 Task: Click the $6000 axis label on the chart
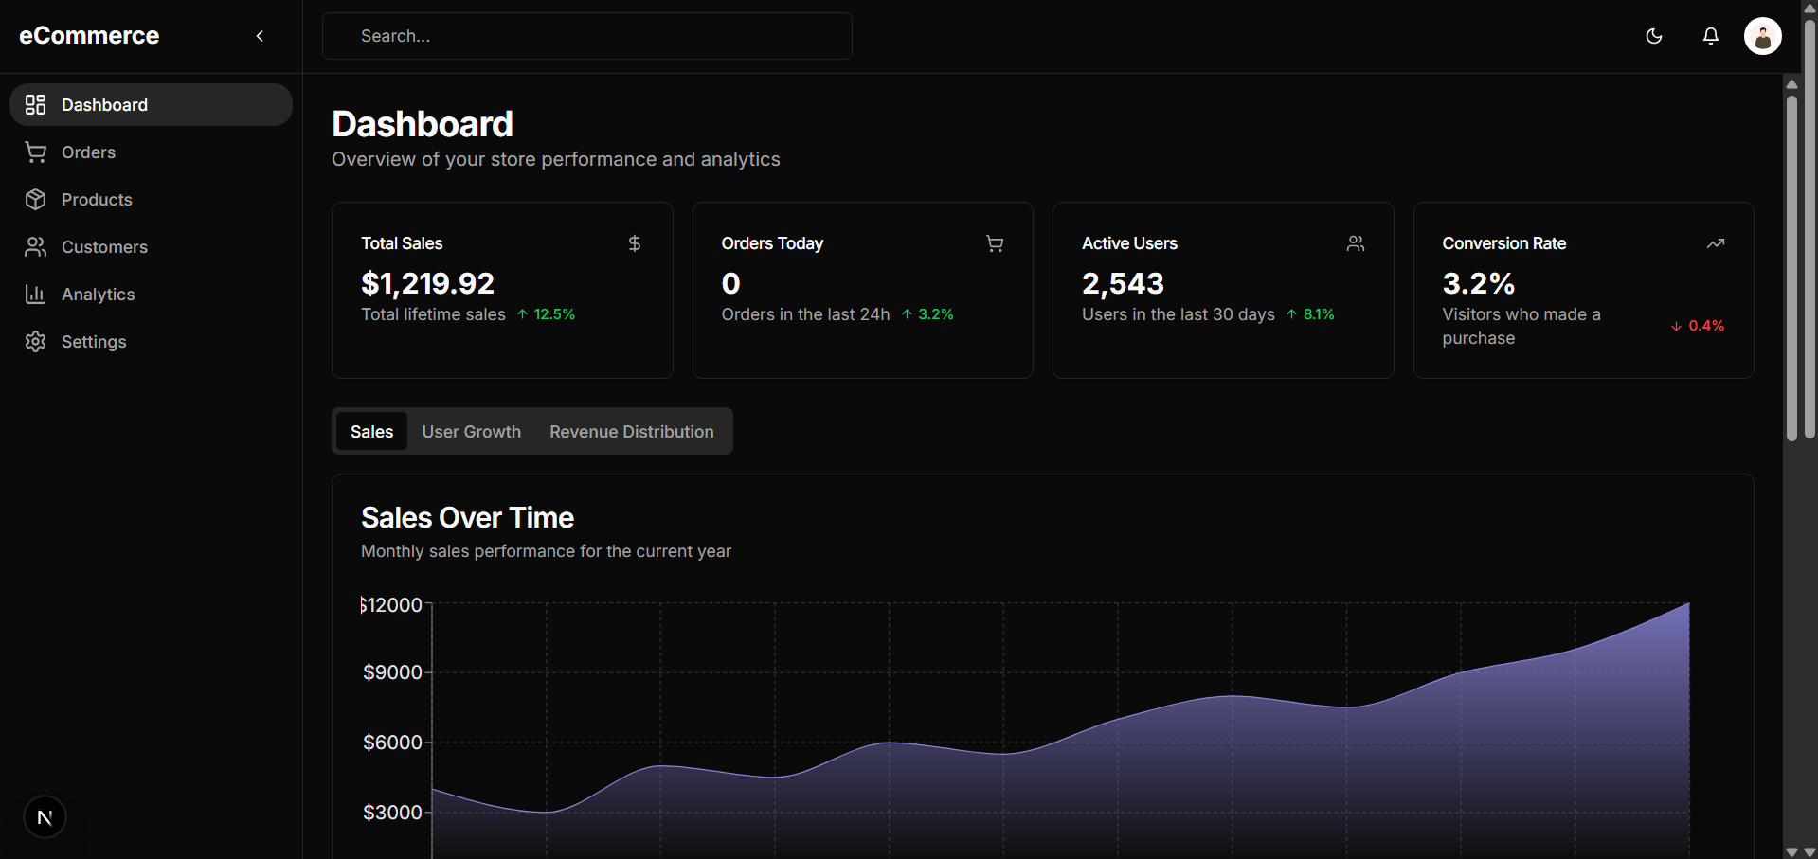[x=392, y=743]
